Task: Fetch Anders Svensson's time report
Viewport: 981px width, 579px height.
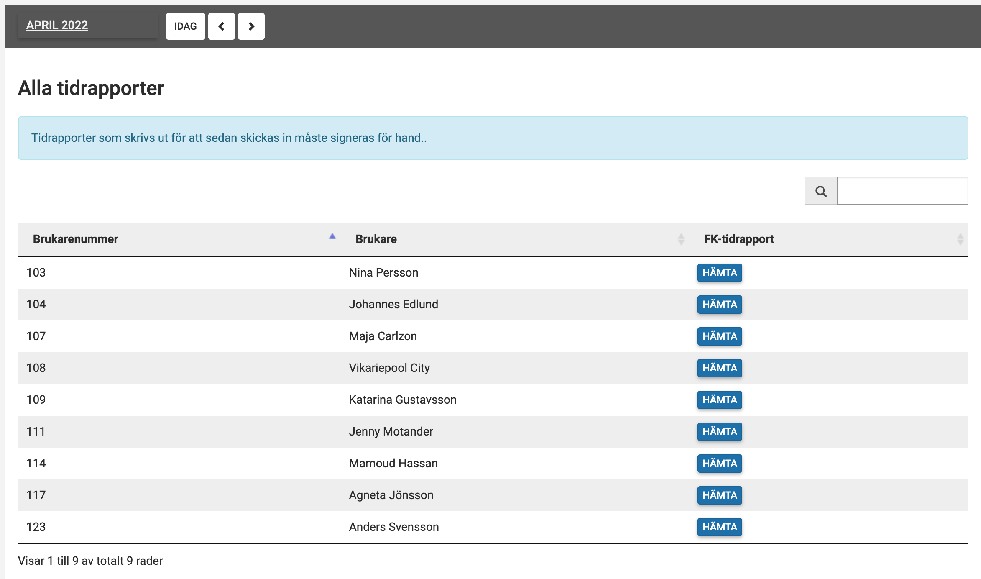Action: click(x=719, y=527)
